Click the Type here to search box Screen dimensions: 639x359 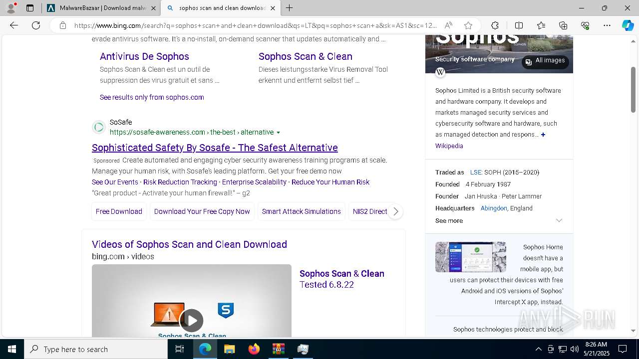96,349
